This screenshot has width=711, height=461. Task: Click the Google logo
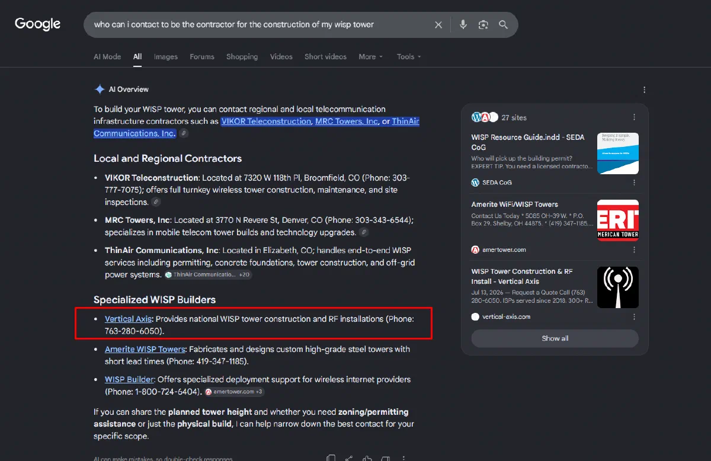pos(38,24)
